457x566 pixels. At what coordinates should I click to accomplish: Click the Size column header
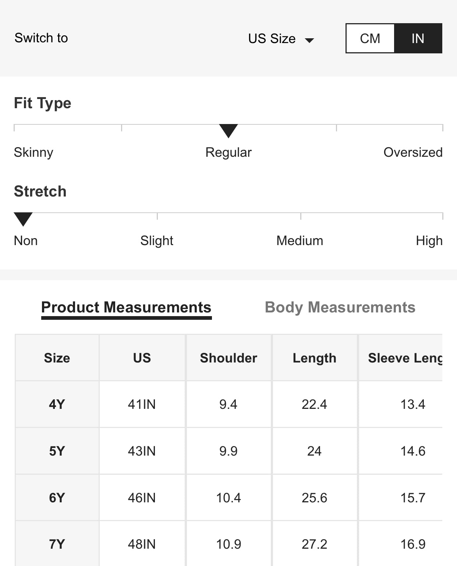pyautogui.click(x=57, y=358)
